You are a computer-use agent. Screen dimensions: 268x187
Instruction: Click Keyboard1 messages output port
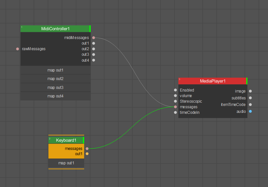(87, 149)
